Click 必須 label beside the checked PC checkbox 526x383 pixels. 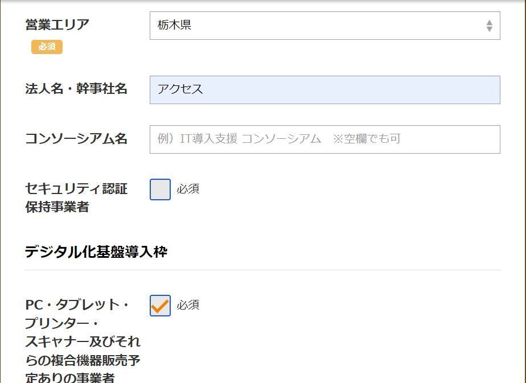point(188,305)
